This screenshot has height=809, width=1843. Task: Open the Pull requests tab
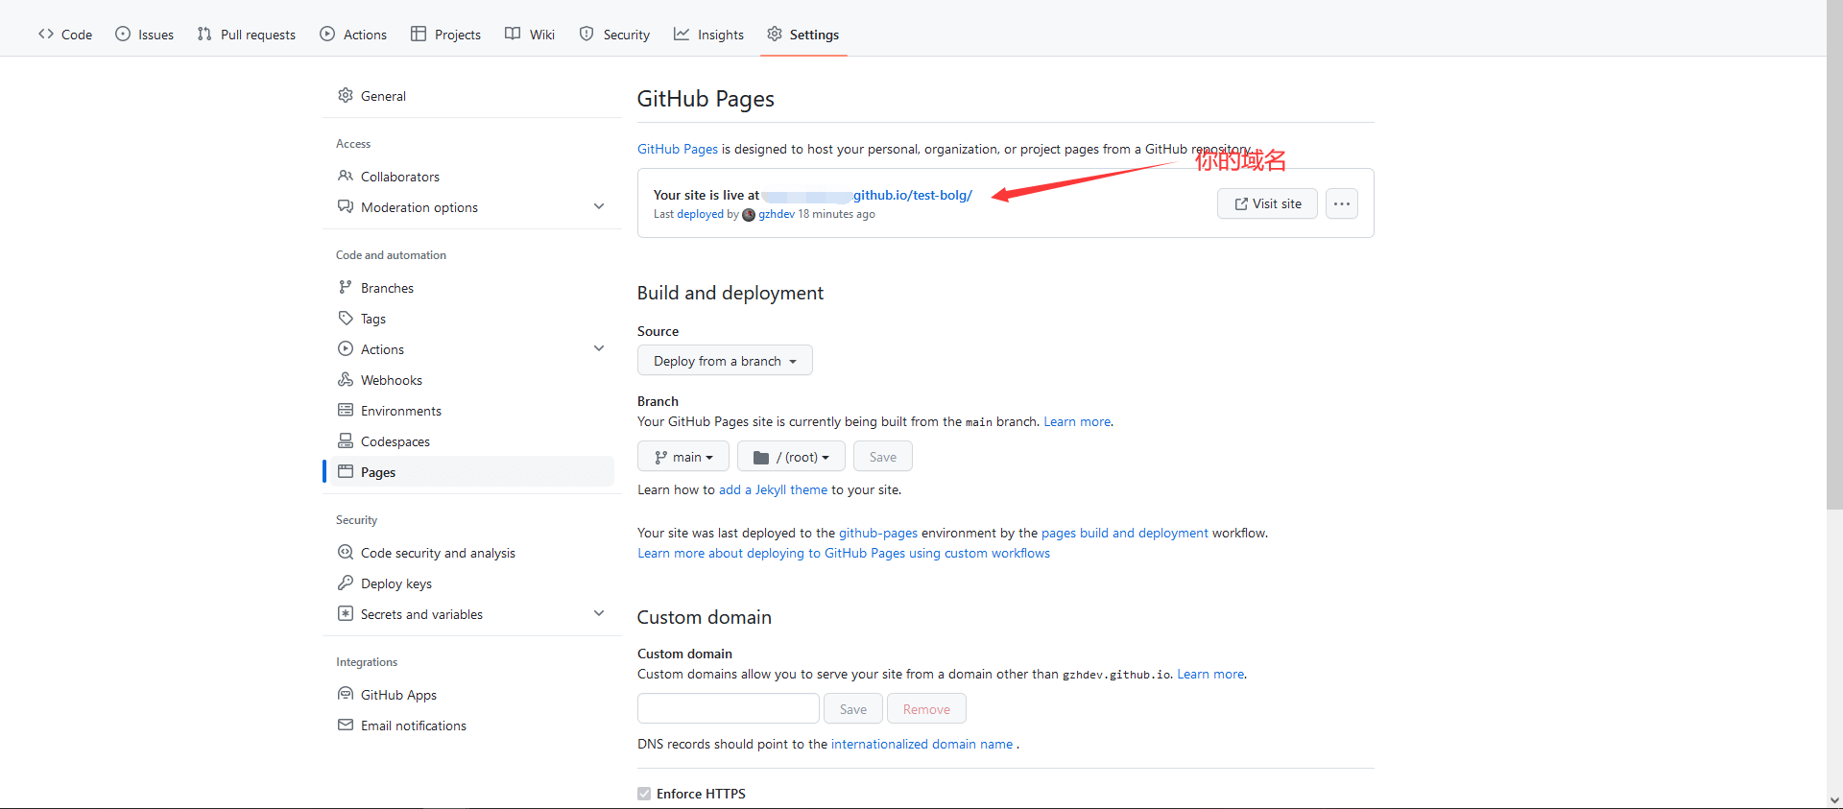[x=247, y=35]
